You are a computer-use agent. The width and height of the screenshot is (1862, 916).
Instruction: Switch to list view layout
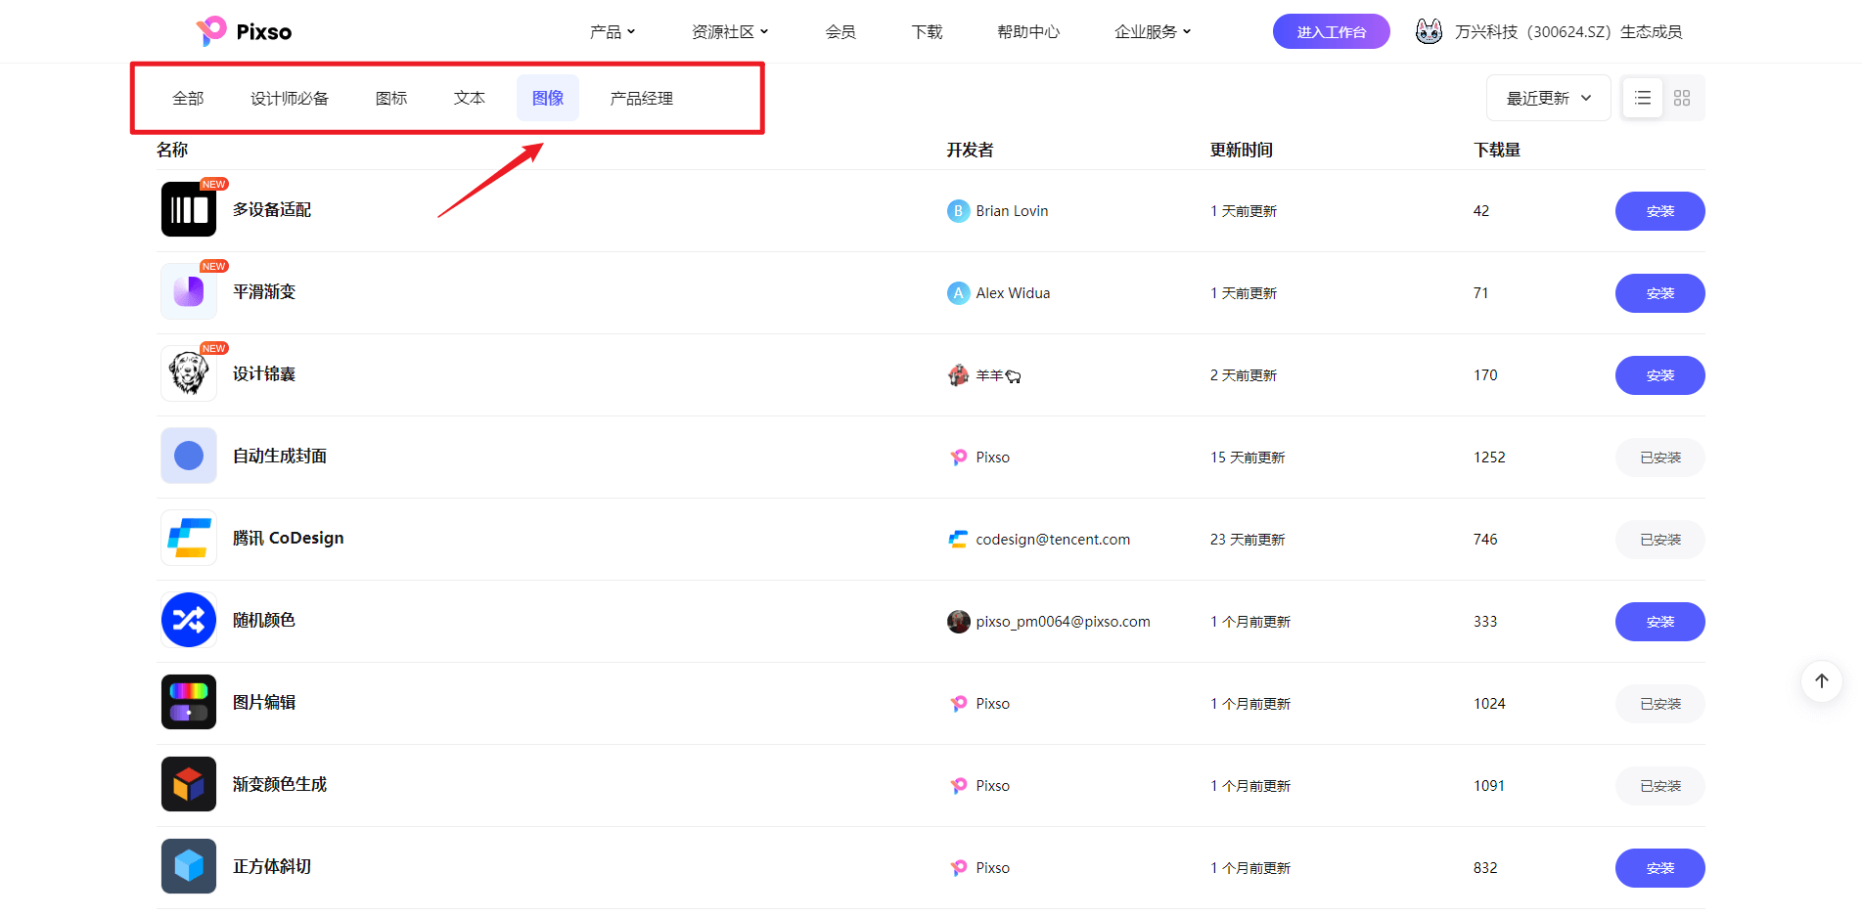(1642, 98)
